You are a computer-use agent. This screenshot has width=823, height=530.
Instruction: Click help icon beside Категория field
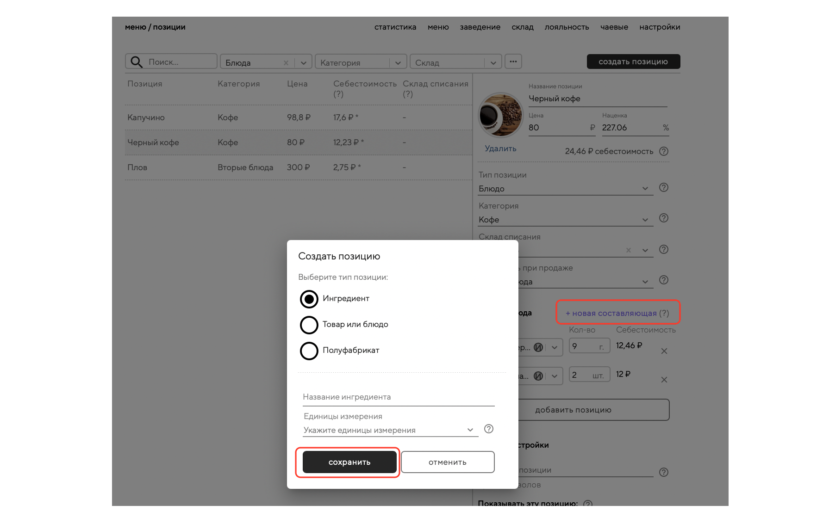(x=663, y=218)
